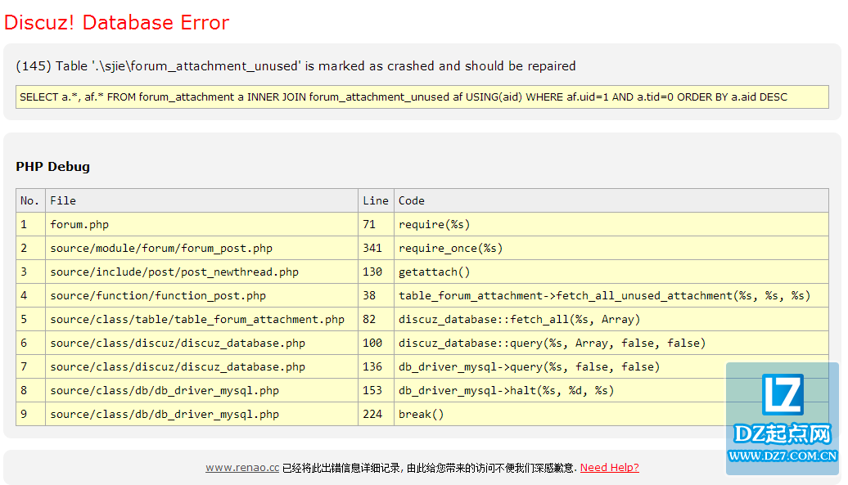Click the crashed table error message

click(x=295, y=66)
